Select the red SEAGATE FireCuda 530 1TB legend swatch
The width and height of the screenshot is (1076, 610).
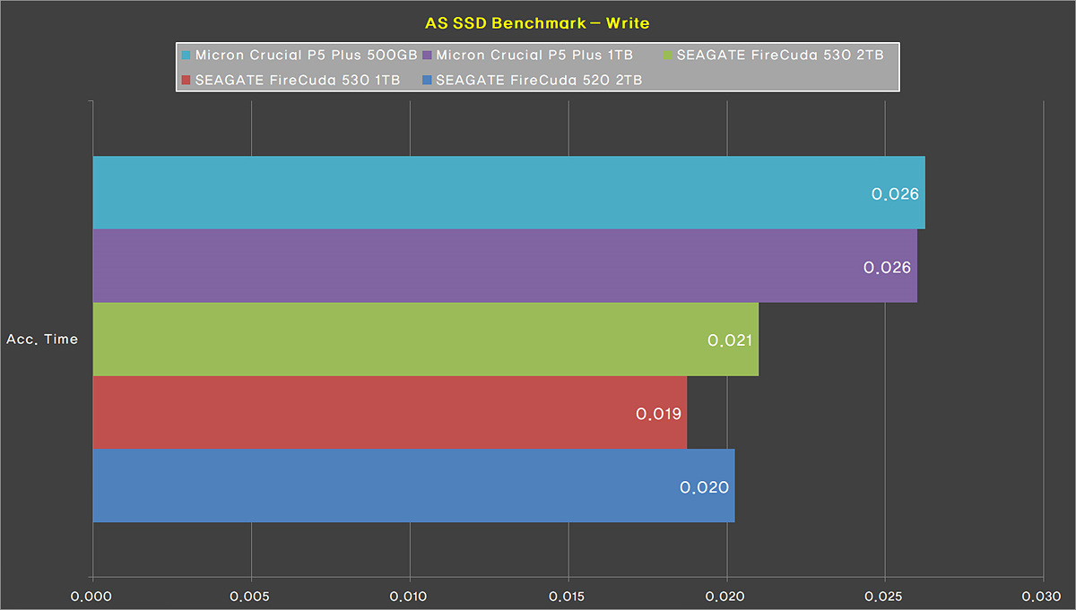click(186, 80)
